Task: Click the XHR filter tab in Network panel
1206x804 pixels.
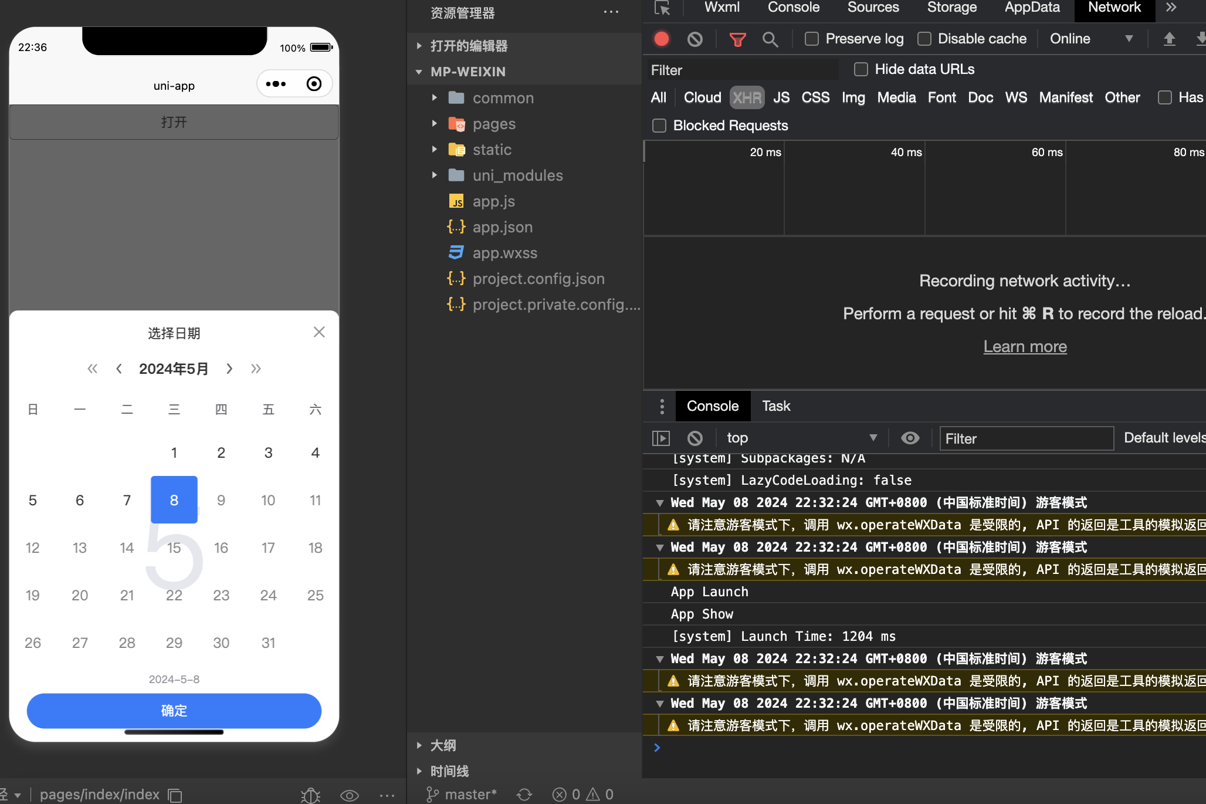Action: (x=748, y=97)
